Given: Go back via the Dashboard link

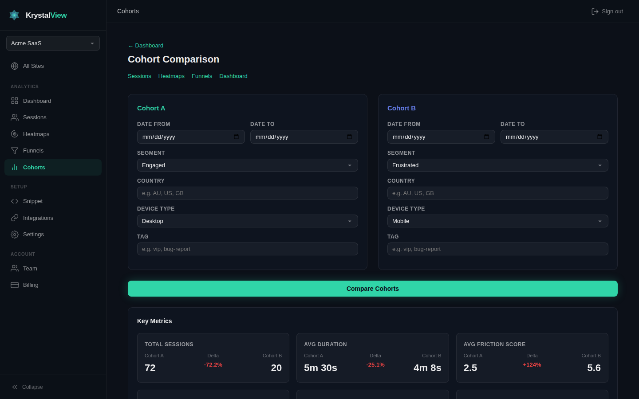Looking at the screenshot, I should (x=146, y=45).
